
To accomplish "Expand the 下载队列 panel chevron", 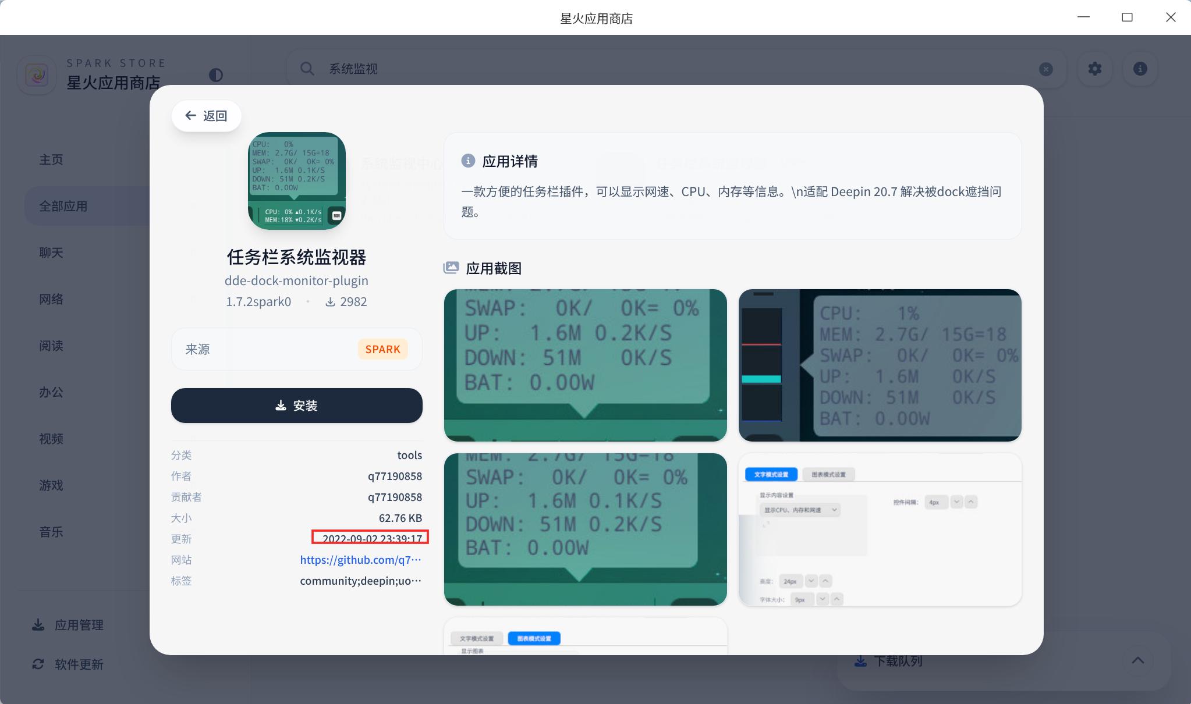I will [x=1138, y=660].
